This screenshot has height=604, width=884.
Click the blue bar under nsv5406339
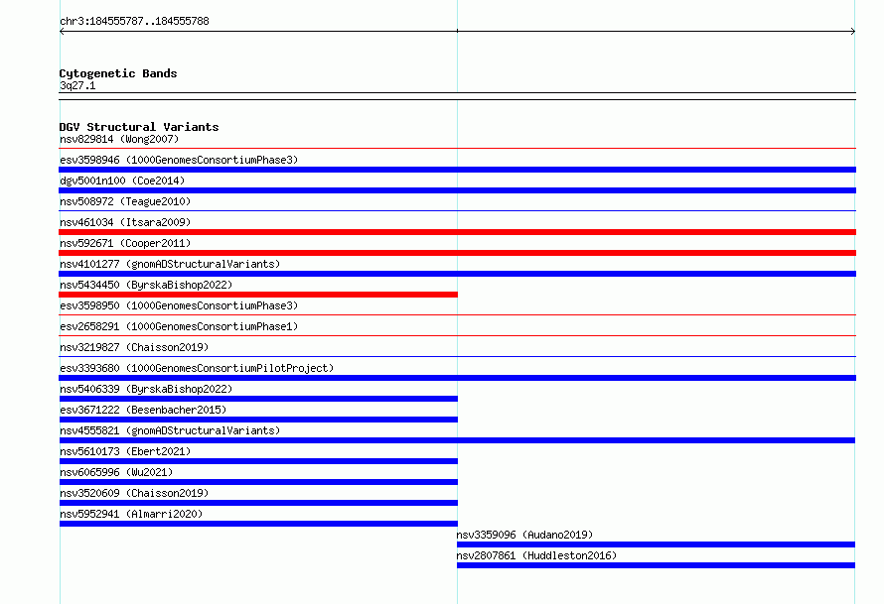[x=259, y=399]
